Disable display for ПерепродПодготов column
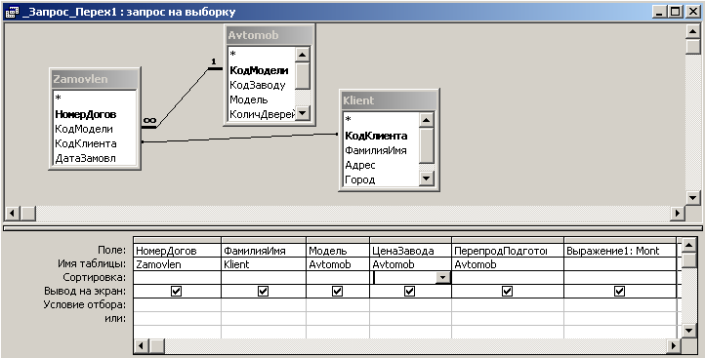This screenshot has height=358, width=705. (507, 292)
